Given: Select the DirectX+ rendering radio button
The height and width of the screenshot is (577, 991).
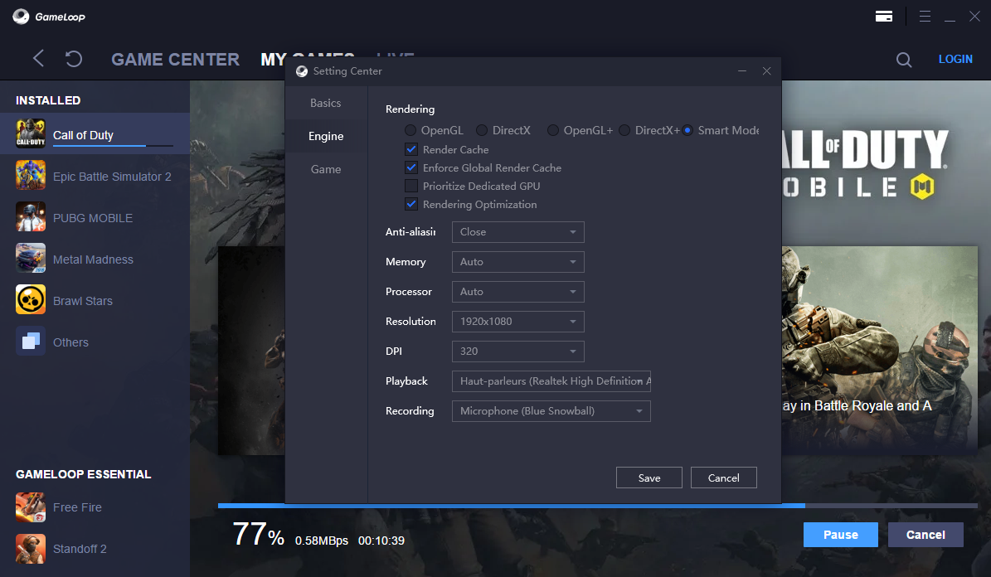Looking at the screenshot, I should pos(624,130).
